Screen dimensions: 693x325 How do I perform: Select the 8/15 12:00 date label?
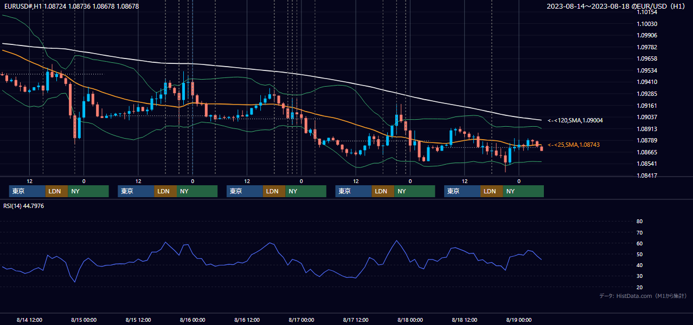(138, 320)
